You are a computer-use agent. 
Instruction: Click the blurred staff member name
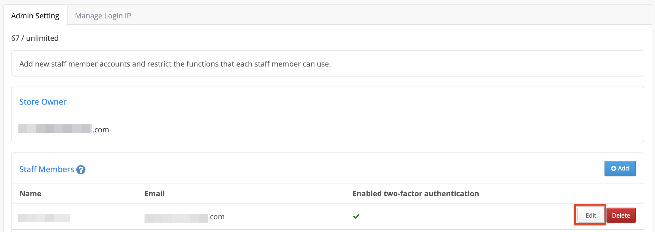click(44, 218)
